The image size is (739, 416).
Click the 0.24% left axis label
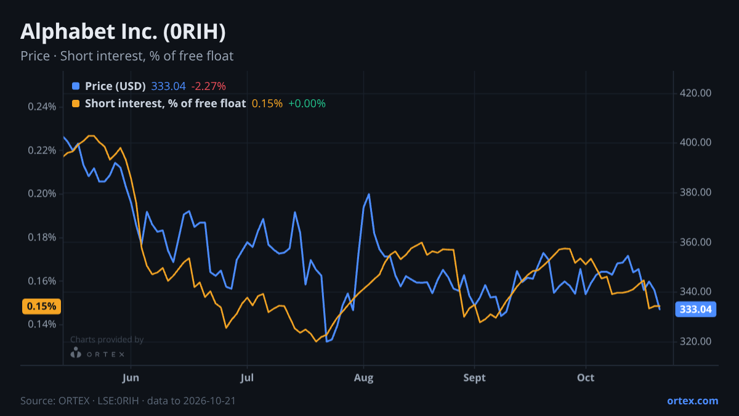tap(42, 107)
